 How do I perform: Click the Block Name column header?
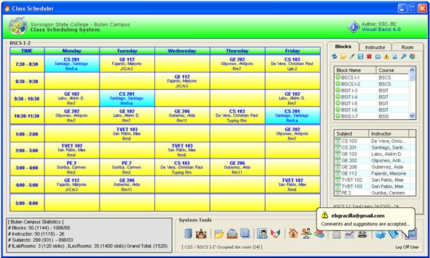[x=355, y=70]
